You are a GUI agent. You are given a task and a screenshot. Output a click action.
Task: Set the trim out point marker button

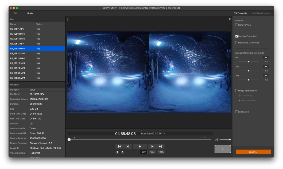pos(122,152)
